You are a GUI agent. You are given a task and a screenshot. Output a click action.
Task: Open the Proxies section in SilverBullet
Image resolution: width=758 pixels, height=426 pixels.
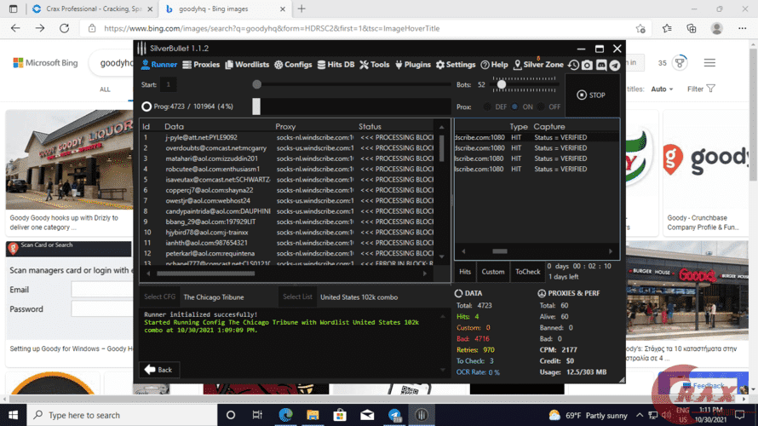click(201, 65)
